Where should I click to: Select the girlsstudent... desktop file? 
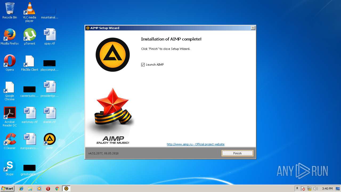(x=29, y=170)
